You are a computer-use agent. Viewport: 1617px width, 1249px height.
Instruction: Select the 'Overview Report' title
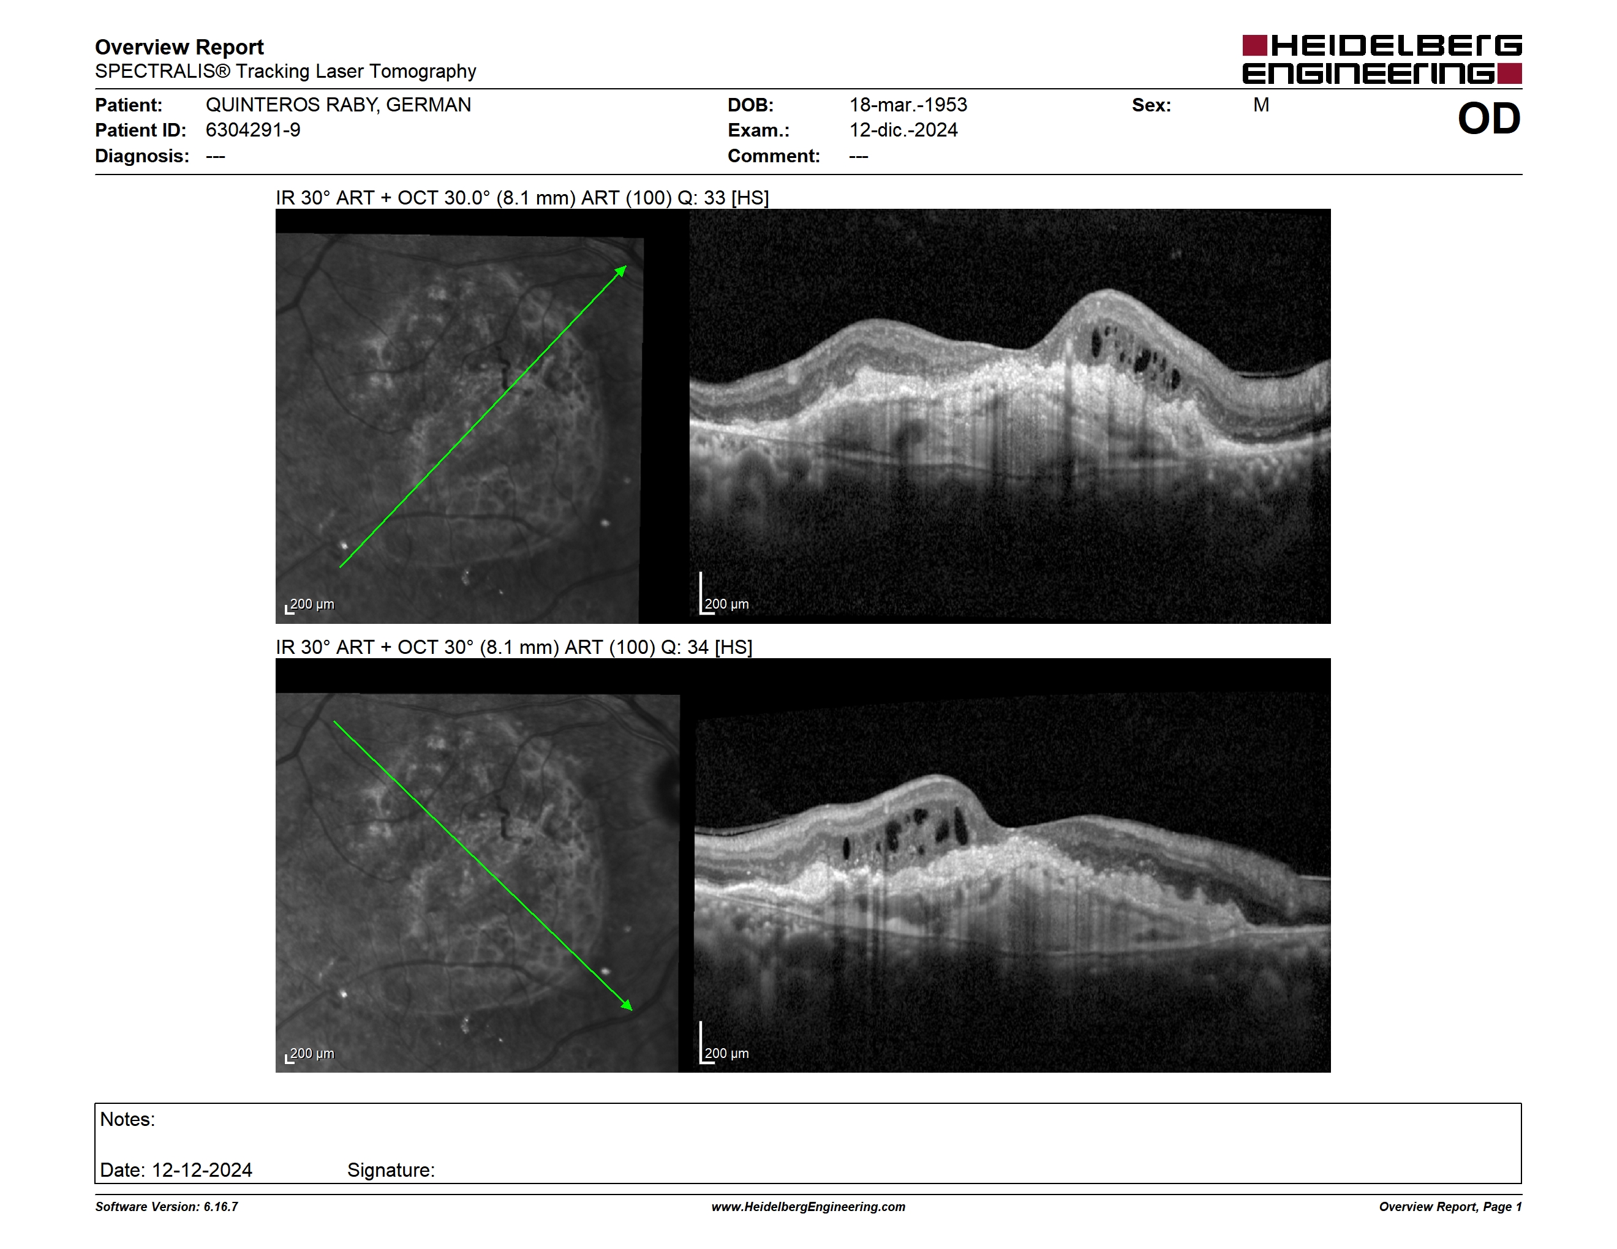[x=179, y=47]
